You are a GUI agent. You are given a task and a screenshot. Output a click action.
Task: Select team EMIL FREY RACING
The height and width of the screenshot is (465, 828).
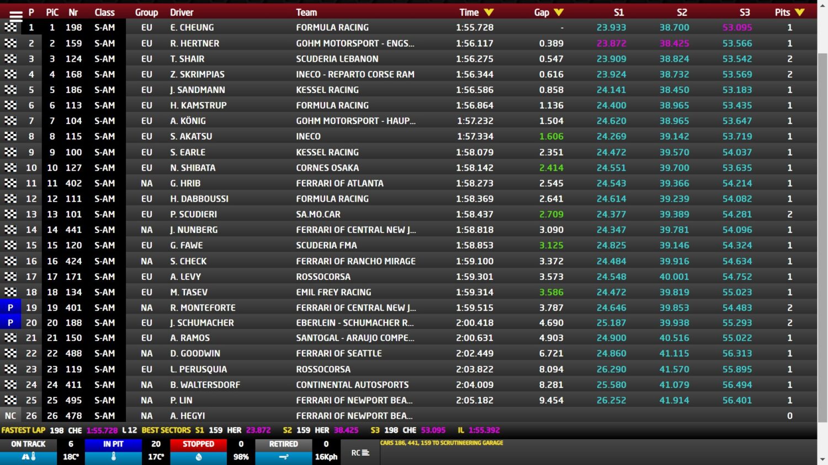(333, 292)
